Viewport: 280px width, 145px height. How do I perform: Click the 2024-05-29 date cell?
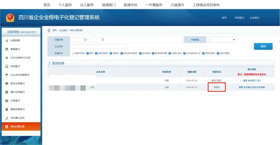pyautogui.click(x=191, y=81)
